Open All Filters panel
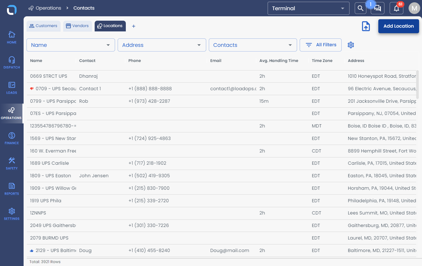Screen dimensions: 422x266 (x=321, y=45)
